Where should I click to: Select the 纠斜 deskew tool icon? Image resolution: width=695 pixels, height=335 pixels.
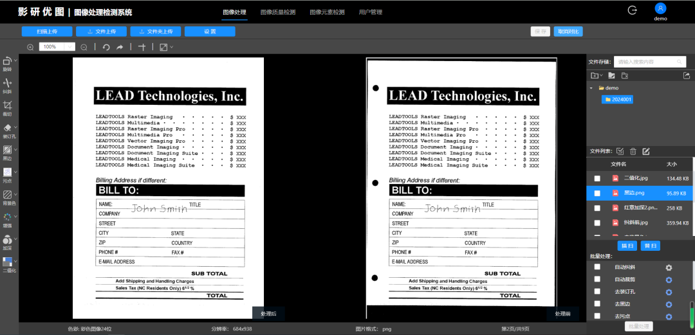tap(7, 82)
